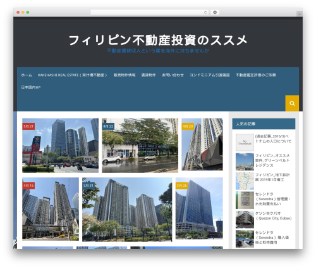This screenshot has width=316, height=268.
Task: Click the round icon right of address bar
Action: point(215,12)
